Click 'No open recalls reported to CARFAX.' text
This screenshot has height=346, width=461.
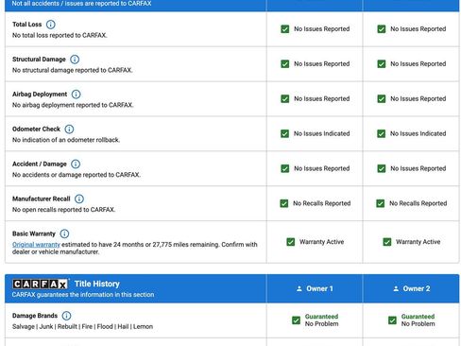pyautogui.click(x=63, y=210)
